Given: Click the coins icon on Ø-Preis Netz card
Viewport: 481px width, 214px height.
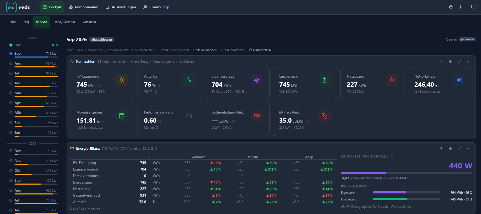Looking at the screenshot, I should (x=324, y=116).
